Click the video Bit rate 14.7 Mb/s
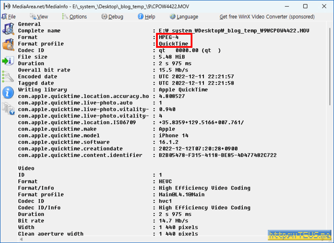The image size is (334, 243). click(174, 221)
